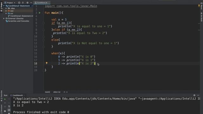Image resolution: width=203 pixels, height=114 pixels.
Task: Select the Conditions.kt editor tab
Action: coord(42,3)
